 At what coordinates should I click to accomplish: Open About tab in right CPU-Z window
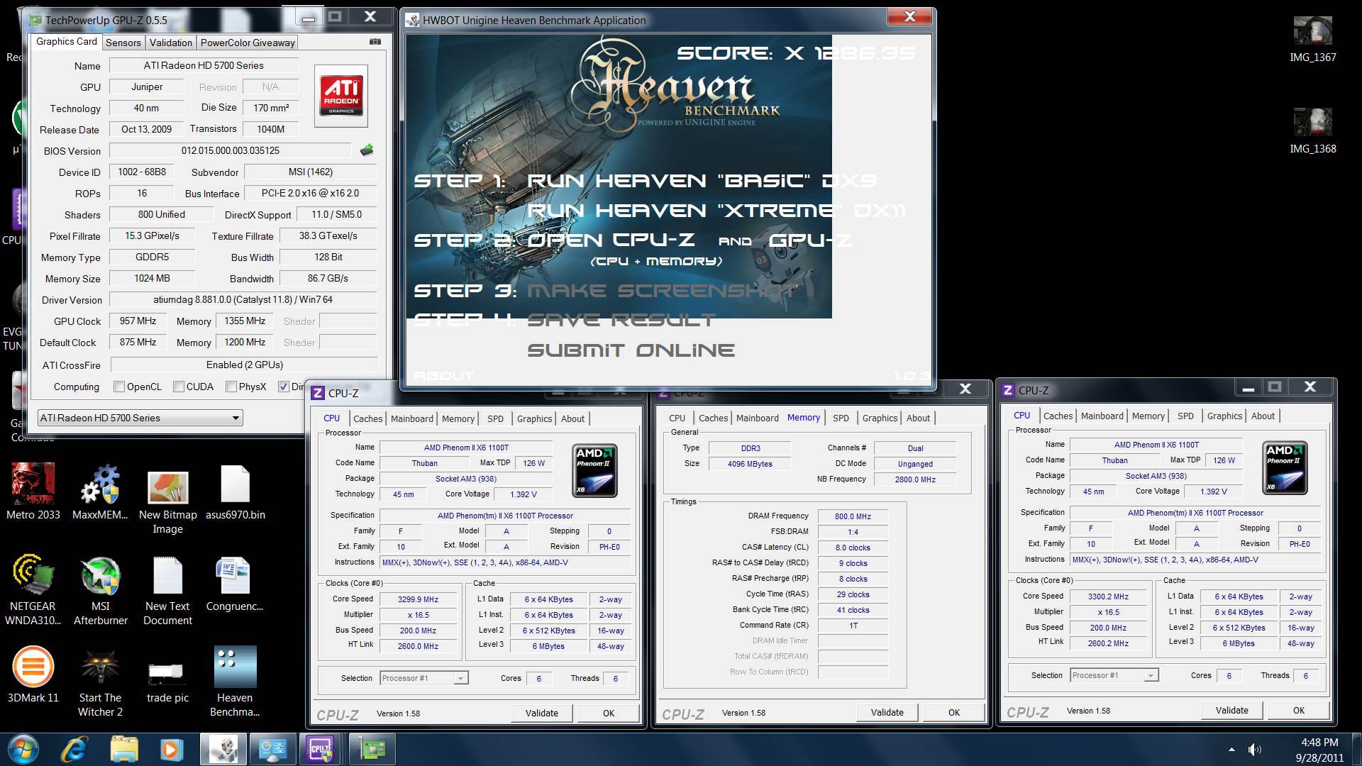click(x=1263, y=416)
